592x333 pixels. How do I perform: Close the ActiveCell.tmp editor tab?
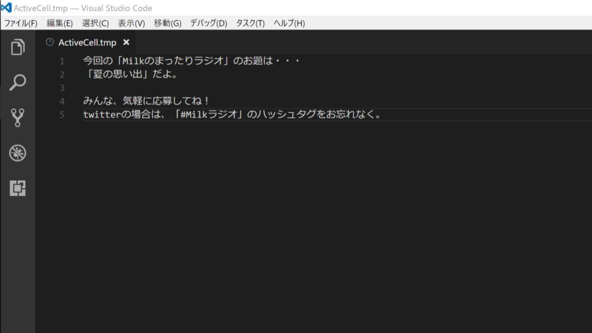click(x=126, y=42)
